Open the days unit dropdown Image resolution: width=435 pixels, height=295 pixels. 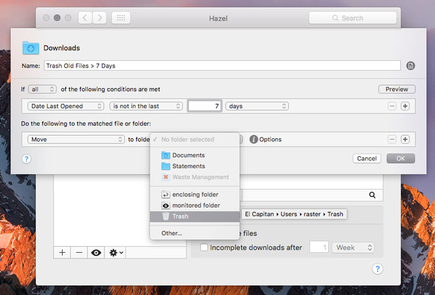coord(257,106)
